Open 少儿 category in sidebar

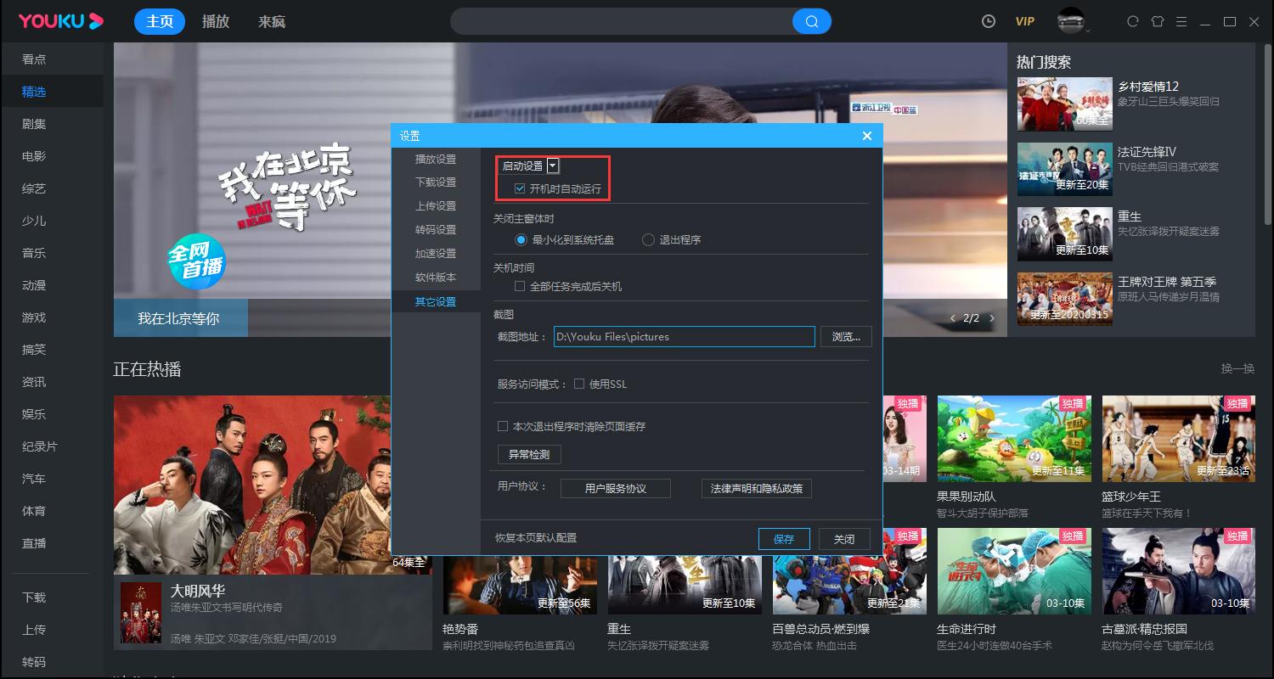click(x=34, y=221)
